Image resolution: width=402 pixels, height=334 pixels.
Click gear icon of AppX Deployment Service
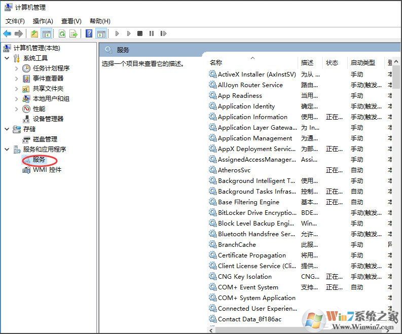pyautogui.click(x=212, y=149)
